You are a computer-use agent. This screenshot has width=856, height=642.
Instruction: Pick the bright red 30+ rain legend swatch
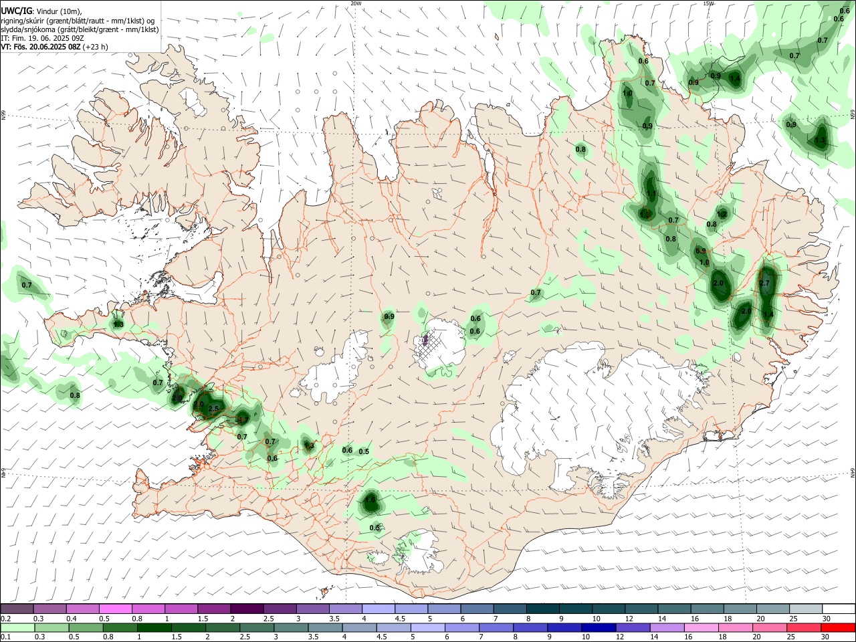(x=839, y=627)
